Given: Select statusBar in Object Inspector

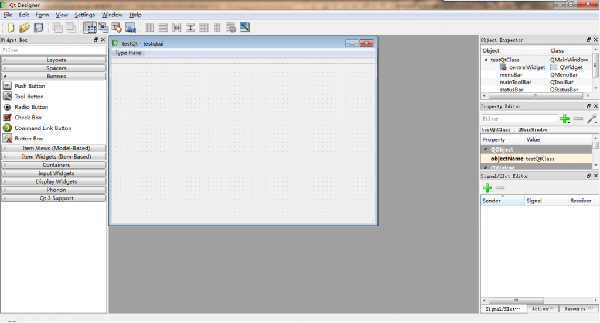Looking at the screenshot, I should pos(511,90).
